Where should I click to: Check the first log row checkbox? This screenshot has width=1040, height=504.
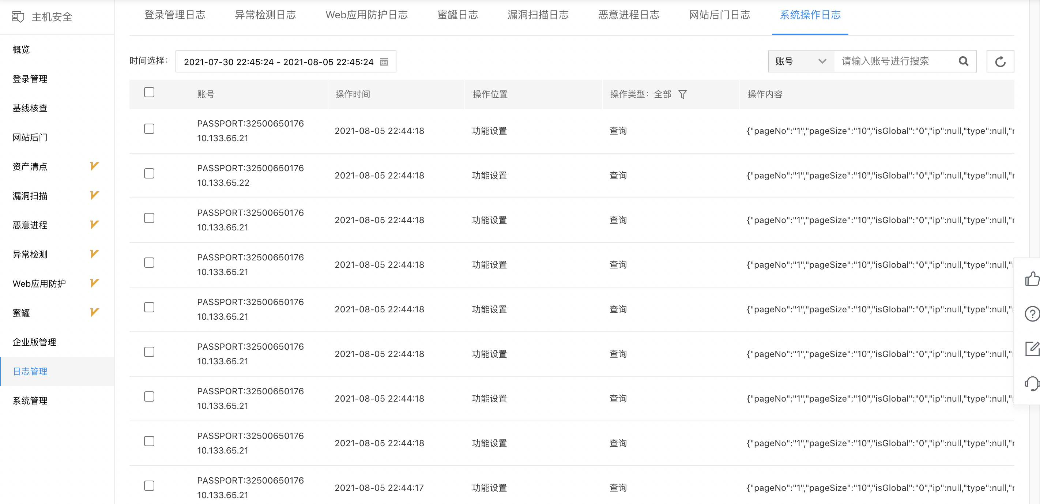coord(149,129)
